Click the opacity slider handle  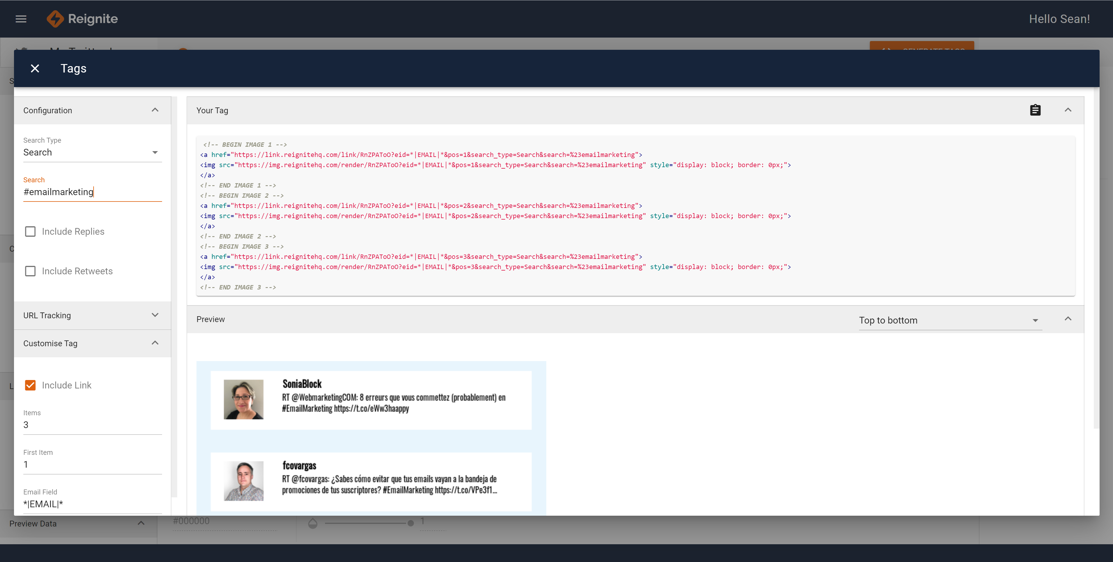410,523
